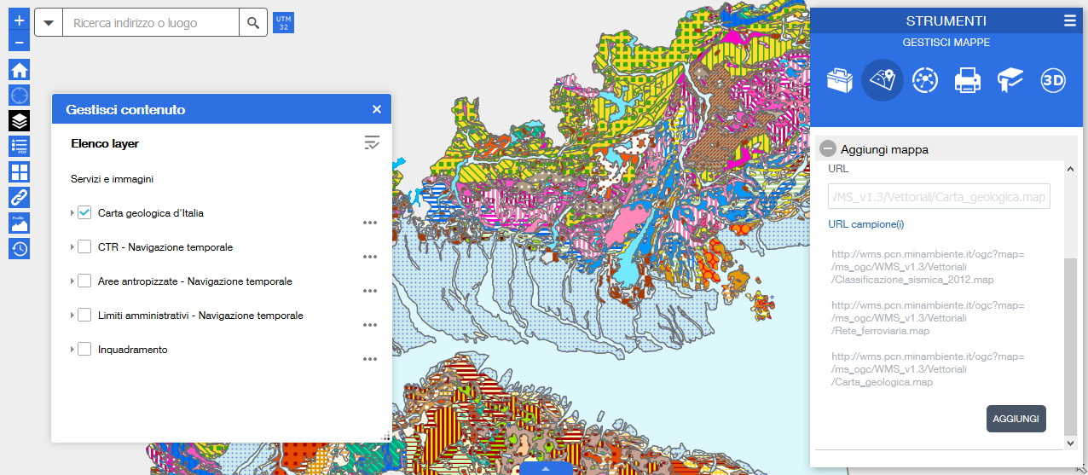This screenshot has width=1088, height=475.
Task: Check the Inquadramento layer checkbox
Action: tap(84, 350)
